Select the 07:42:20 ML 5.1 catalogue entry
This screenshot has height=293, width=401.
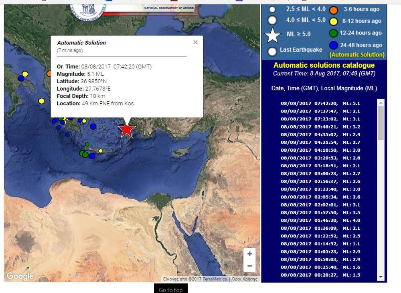click(320, 103)
